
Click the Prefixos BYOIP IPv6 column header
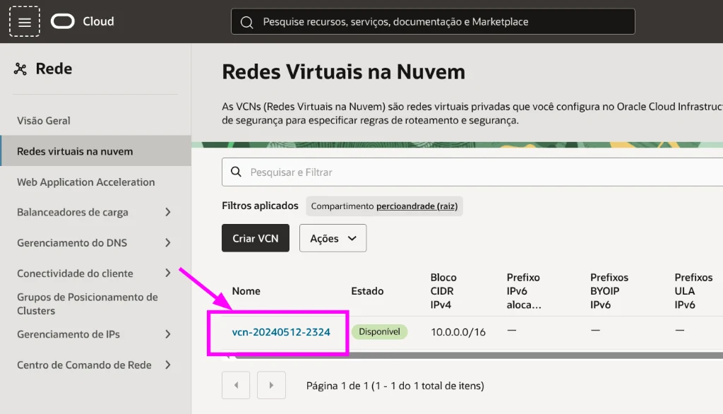tap(609, 291)
